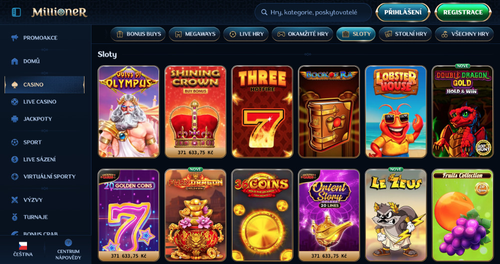Open the Gates of Olympus game

[x=128, y=112]
